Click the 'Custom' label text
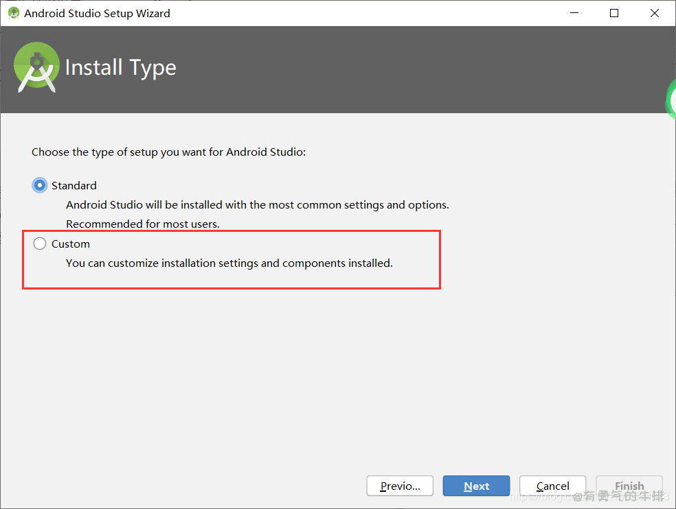 (71, 244)
